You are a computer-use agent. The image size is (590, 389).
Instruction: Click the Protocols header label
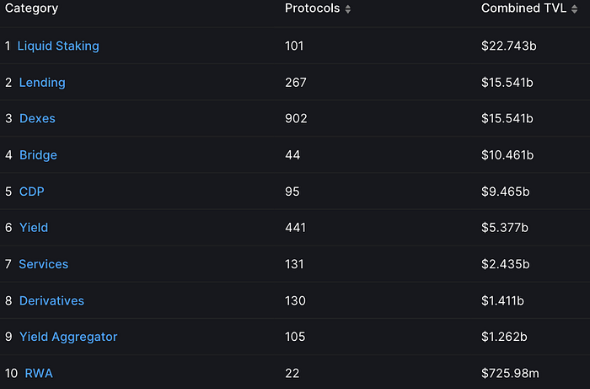(313, 8)
